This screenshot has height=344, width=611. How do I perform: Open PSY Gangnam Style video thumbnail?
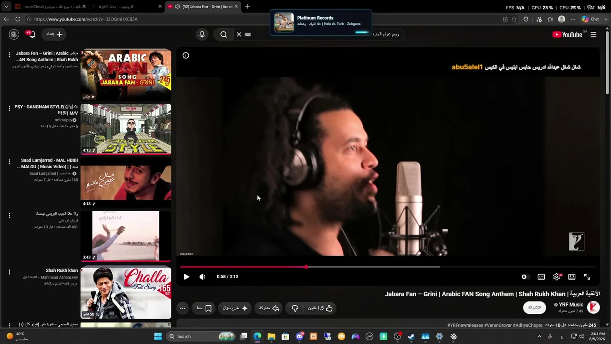126,129
